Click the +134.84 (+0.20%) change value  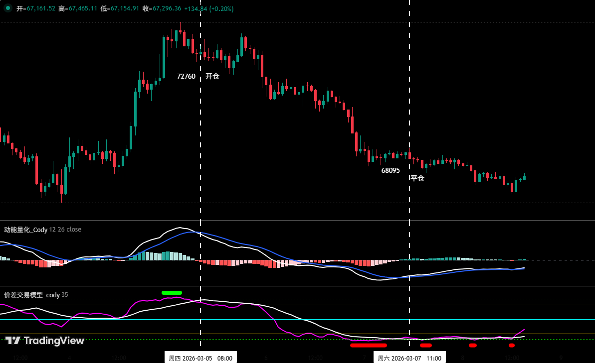click(x=208, y=9)
